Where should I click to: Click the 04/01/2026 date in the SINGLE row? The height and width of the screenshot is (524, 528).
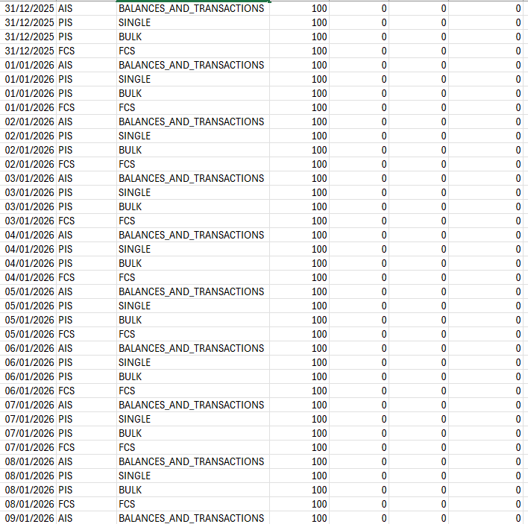point(30,249)
